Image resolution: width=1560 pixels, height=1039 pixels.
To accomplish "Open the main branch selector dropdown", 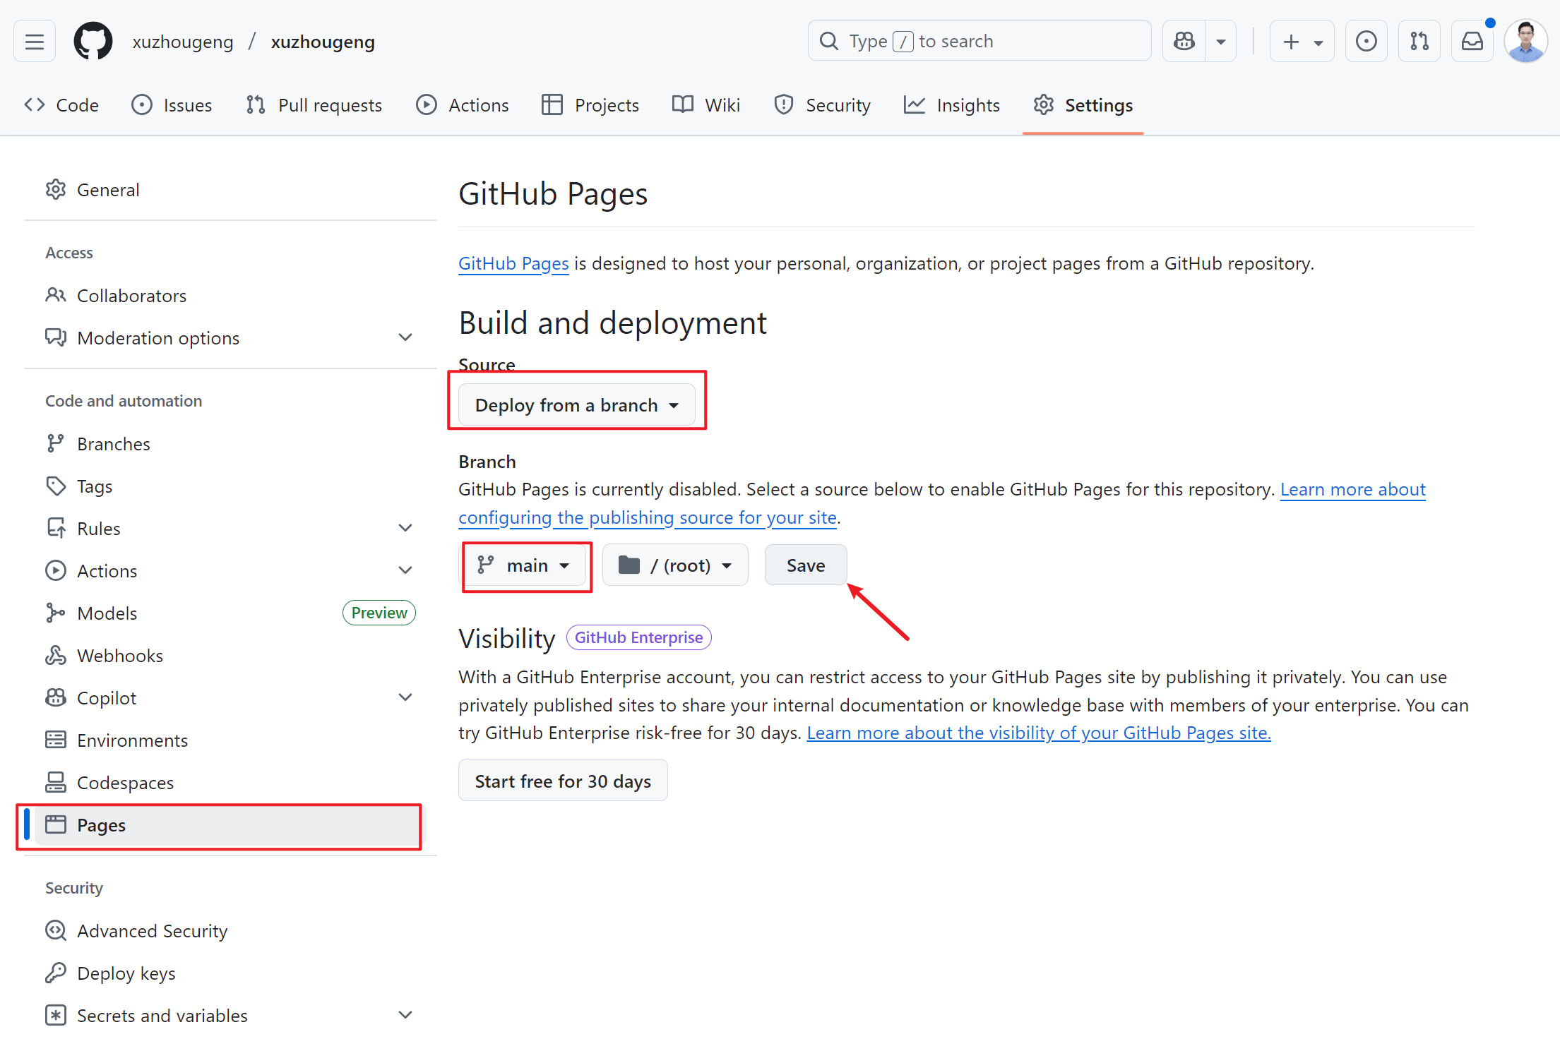I will 525,565.
